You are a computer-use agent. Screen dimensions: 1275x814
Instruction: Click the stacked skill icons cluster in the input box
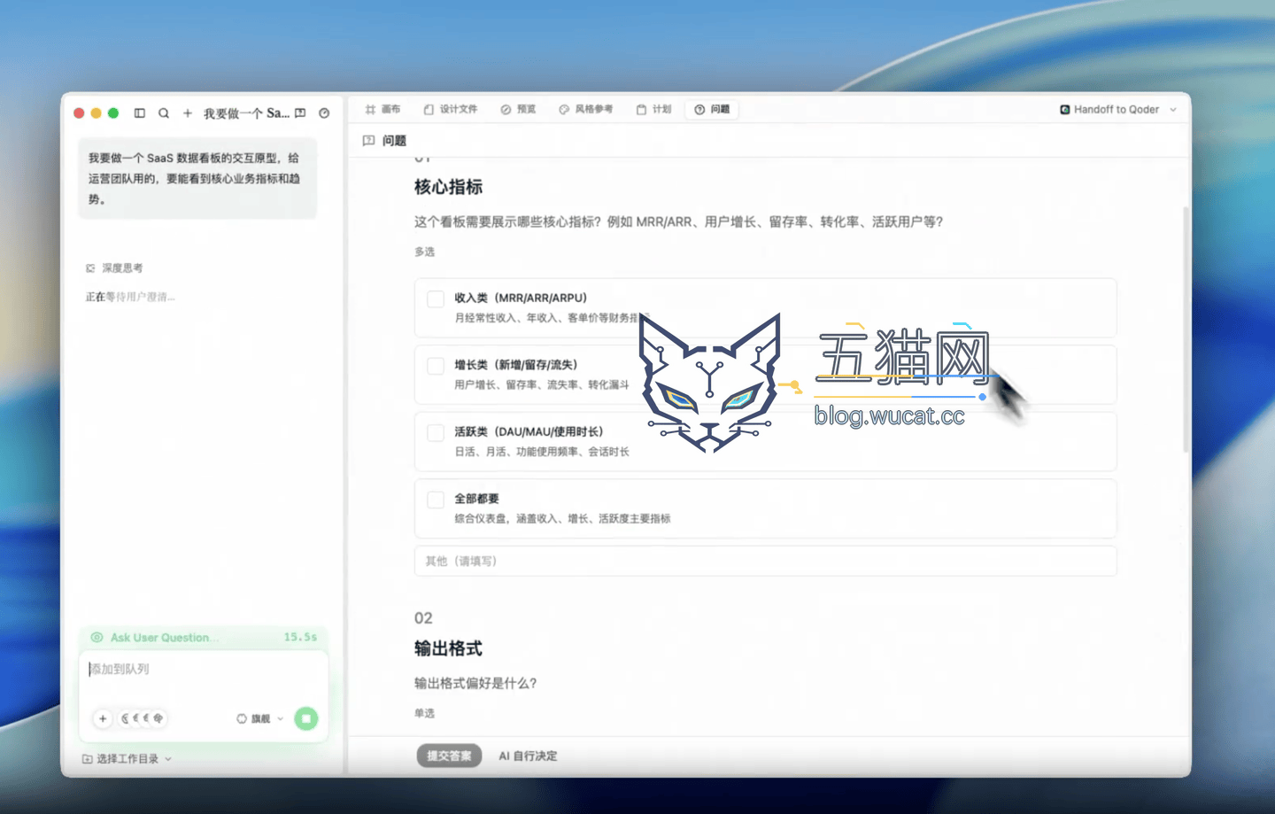click(142, 718)
